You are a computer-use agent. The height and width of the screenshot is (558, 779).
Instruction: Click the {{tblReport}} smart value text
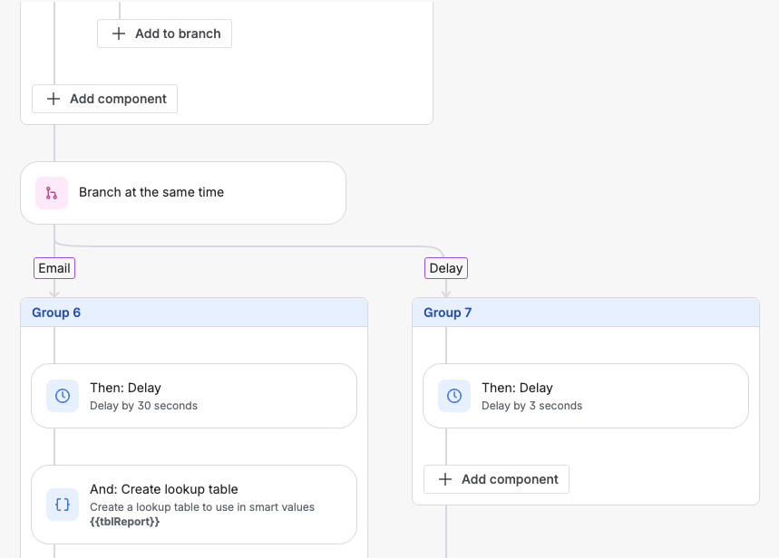tap(125, 522)
